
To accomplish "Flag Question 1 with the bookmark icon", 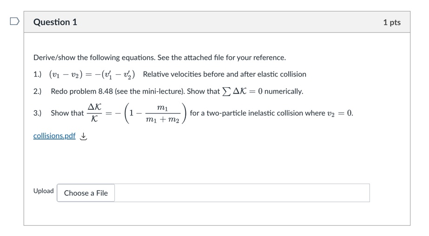I will click(14, 21).
